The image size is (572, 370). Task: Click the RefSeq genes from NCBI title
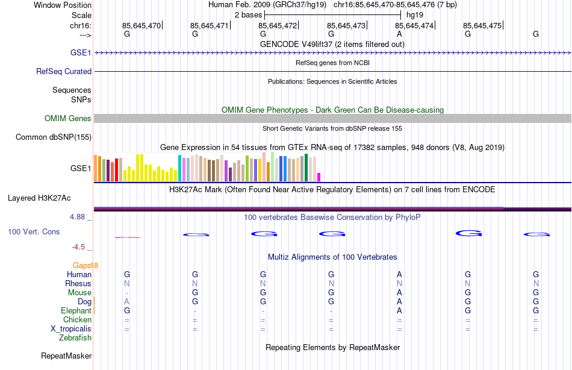332,63
